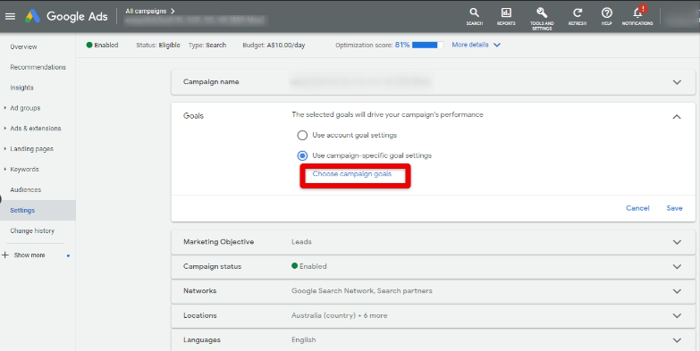The image size is (700, 351).
Task: Expand the Languages section
Action: coord(677,340)
